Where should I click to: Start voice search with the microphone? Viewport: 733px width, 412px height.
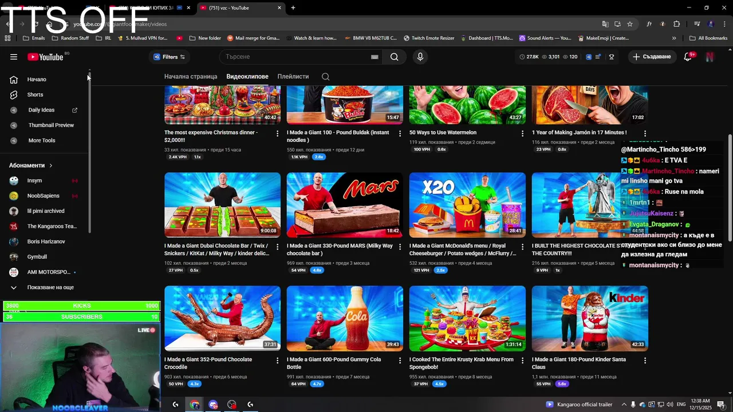(420, 57)
